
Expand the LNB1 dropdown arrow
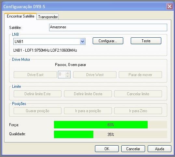point(83,42)
